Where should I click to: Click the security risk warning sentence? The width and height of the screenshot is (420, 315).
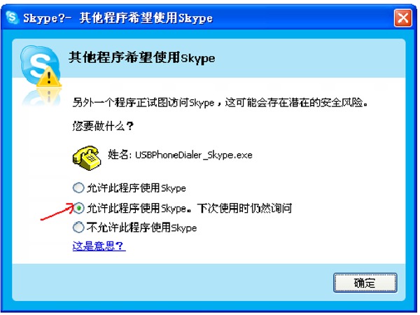(220, 103)
